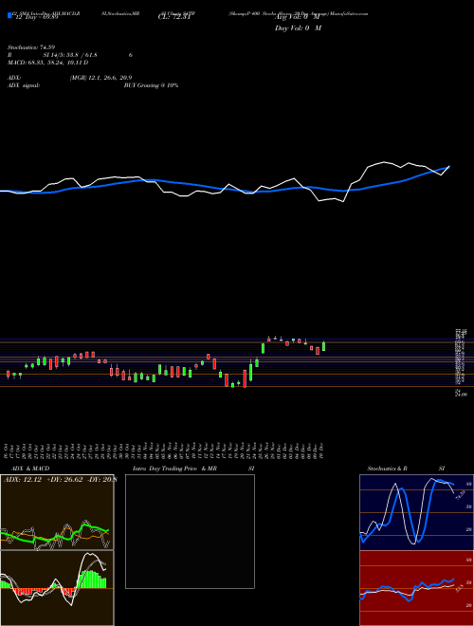Click the "Stochastics: 74.59" reading
The height and width of the screenshot is (626, 474).
31,47
